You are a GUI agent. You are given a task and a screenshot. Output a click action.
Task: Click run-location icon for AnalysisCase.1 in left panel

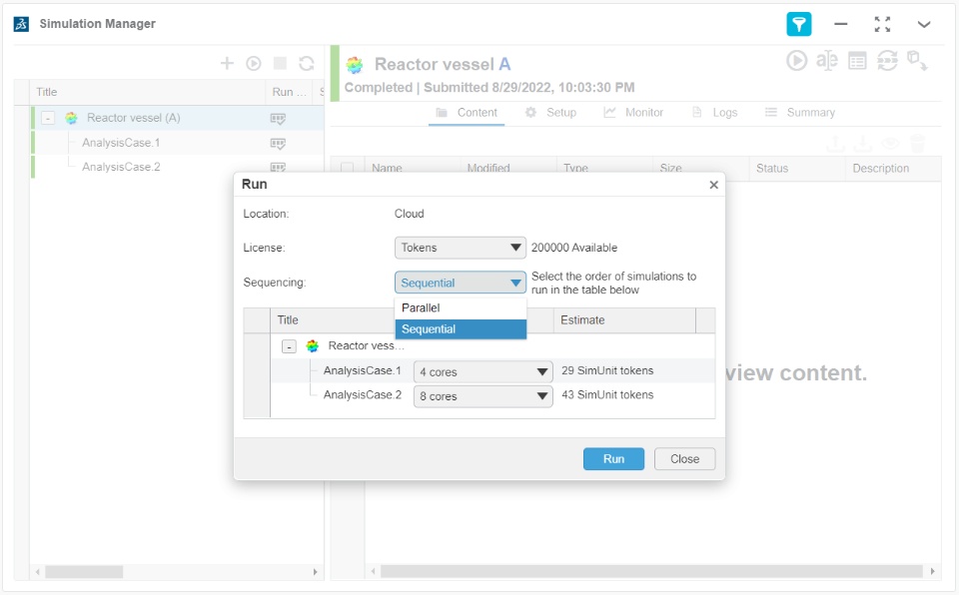point(278,144)
